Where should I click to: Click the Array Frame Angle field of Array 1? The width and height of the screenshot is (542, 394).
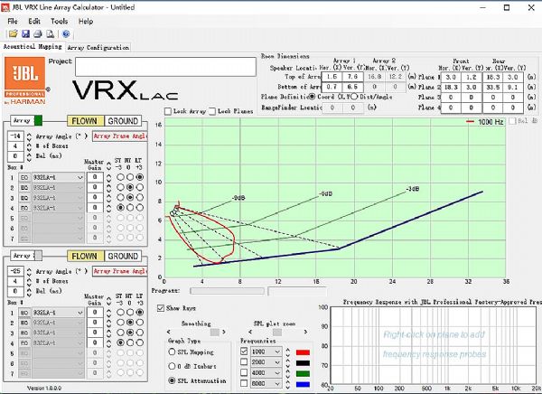(120, 136)
